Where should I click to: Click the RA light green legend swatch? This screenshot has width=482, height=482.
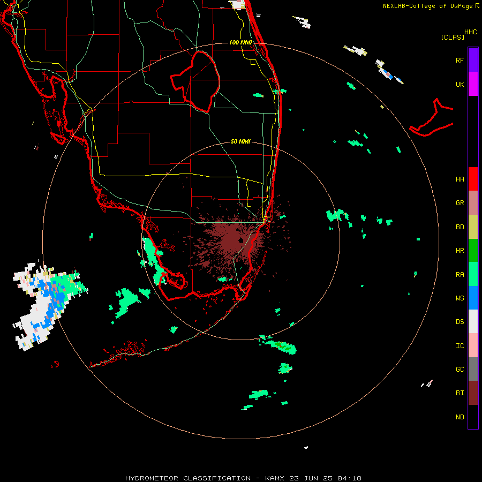473,274
